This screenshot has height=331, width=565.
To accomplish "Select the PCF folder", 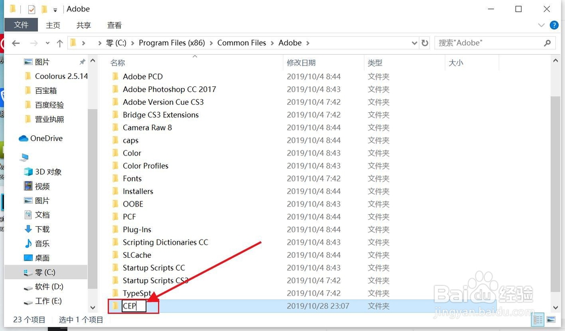I will 129,217.
